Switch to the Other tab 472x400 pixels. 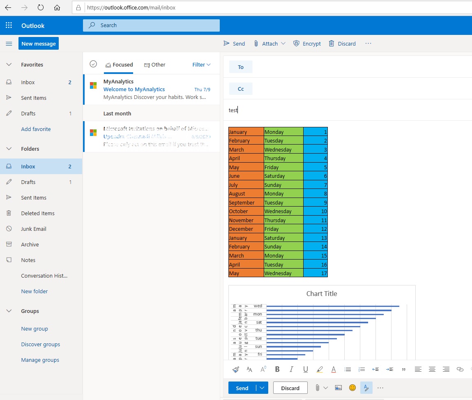click(155, 65)
